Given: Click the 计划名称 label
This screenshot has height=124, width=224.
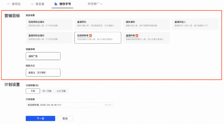Looking at the screenshot, I should click(x=30, y=99).
